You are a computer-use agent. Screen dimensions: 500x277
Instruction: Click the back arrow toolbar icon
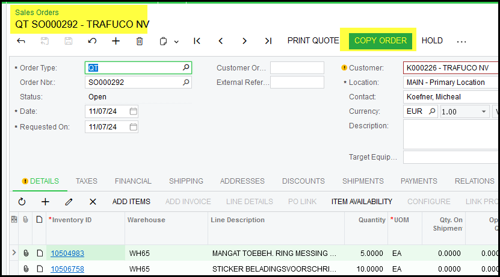[x=21, y=41]
